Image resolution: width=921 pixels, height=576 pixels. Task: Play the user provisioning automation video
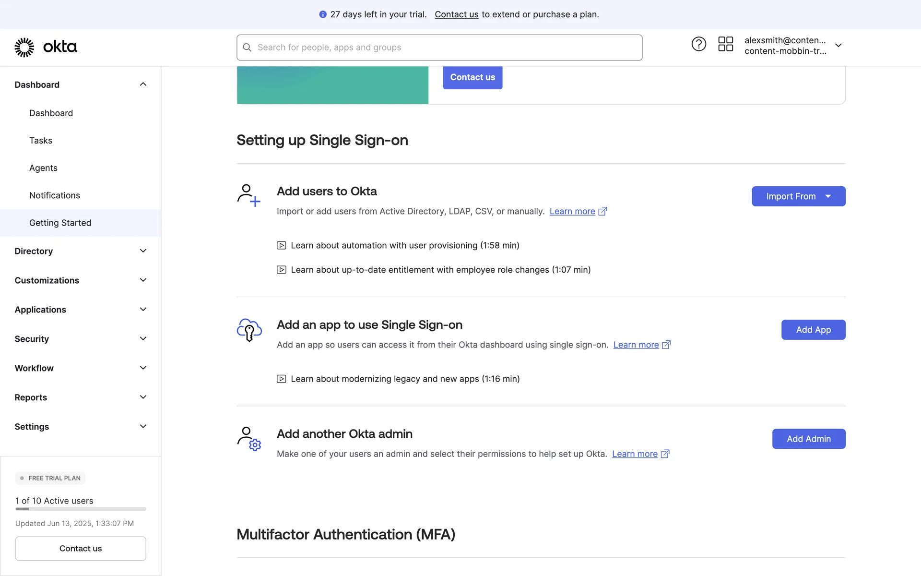[404, 245]
